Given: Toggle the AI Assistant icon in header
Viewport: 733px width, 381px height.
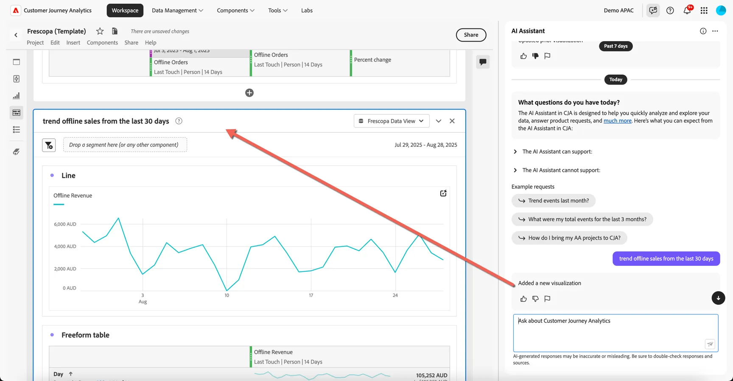Looking at the screenshot, I should click(653, 10).
